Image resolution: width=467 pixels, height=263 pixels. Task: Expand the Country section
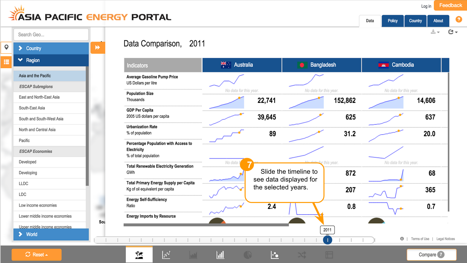pyautogui.click(x=51, y=48)
